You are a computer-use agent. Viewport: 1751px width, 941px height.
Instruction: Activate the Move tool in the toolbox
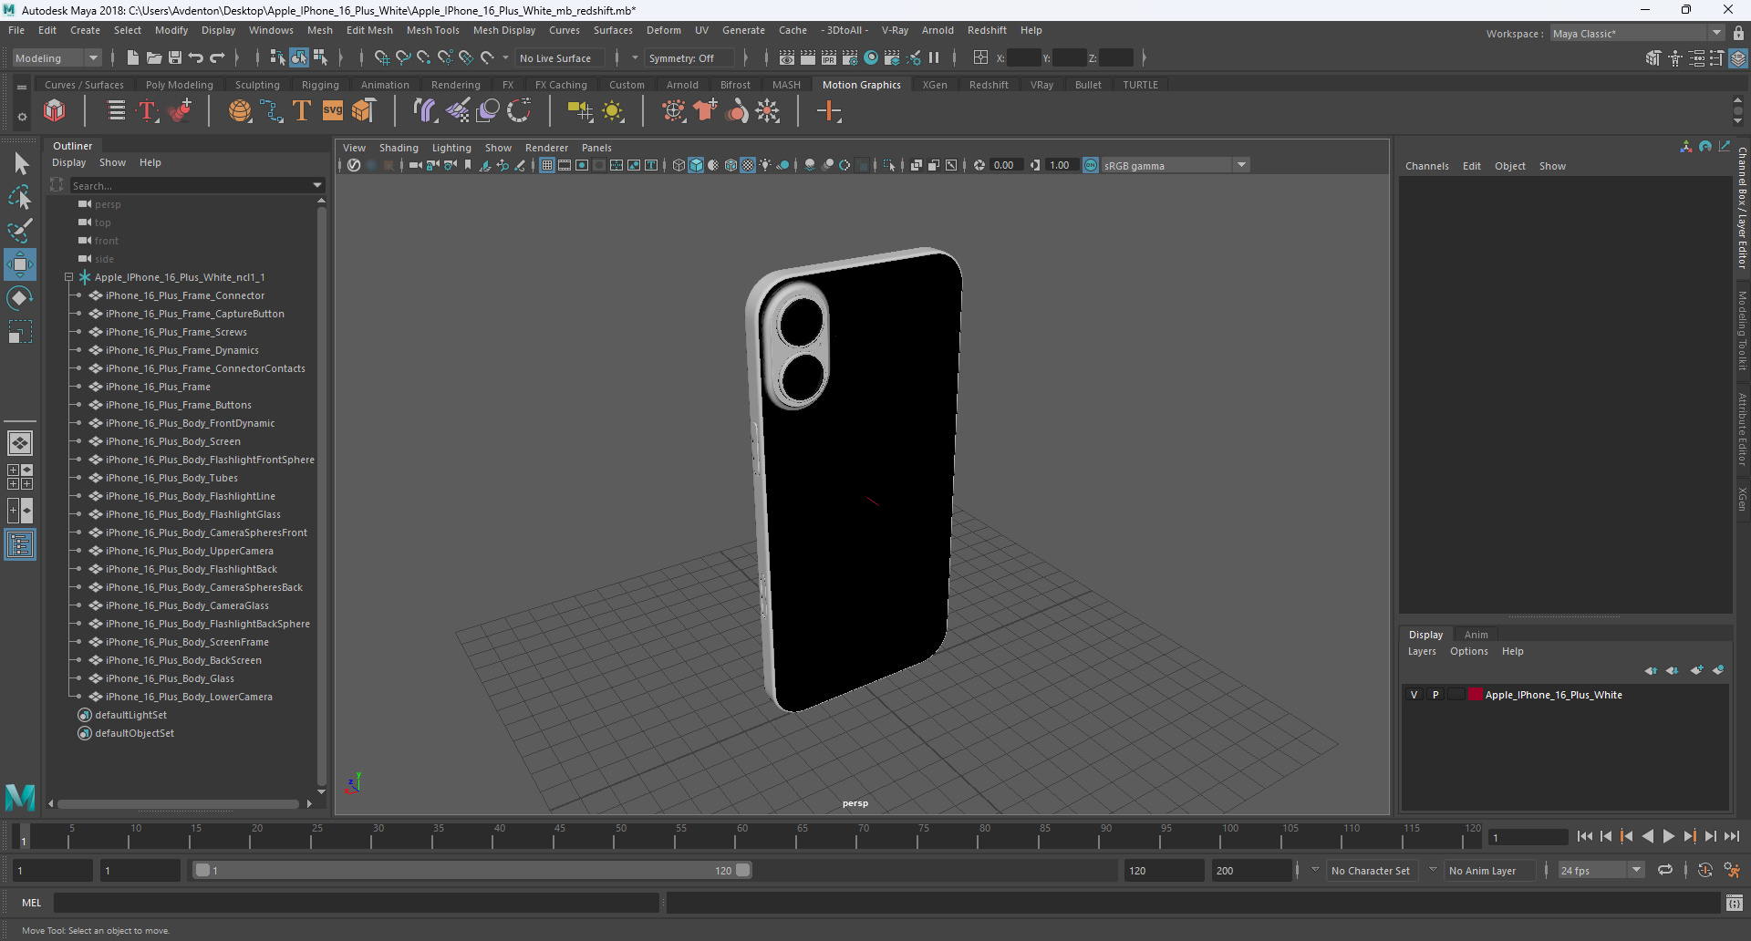coord(20,264)
